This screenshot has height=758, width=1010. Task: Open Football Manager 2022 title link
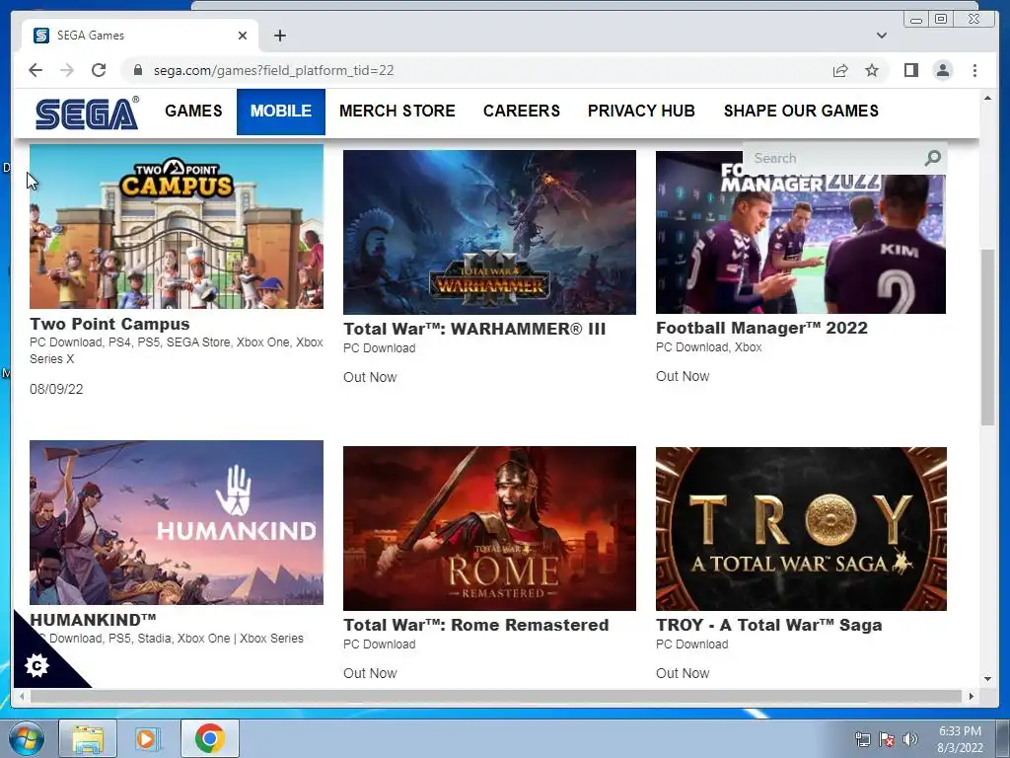[761, 328]
